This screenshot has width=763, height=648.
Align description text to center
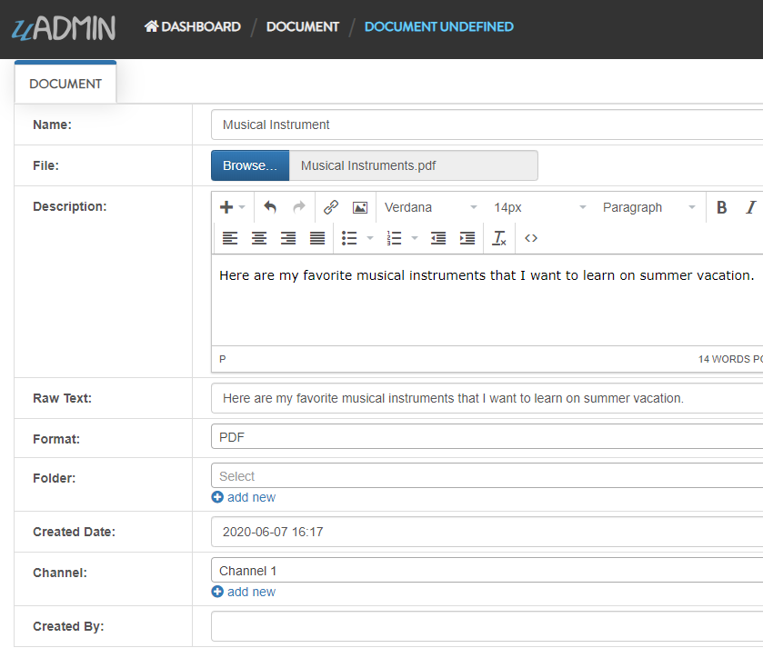259,238
